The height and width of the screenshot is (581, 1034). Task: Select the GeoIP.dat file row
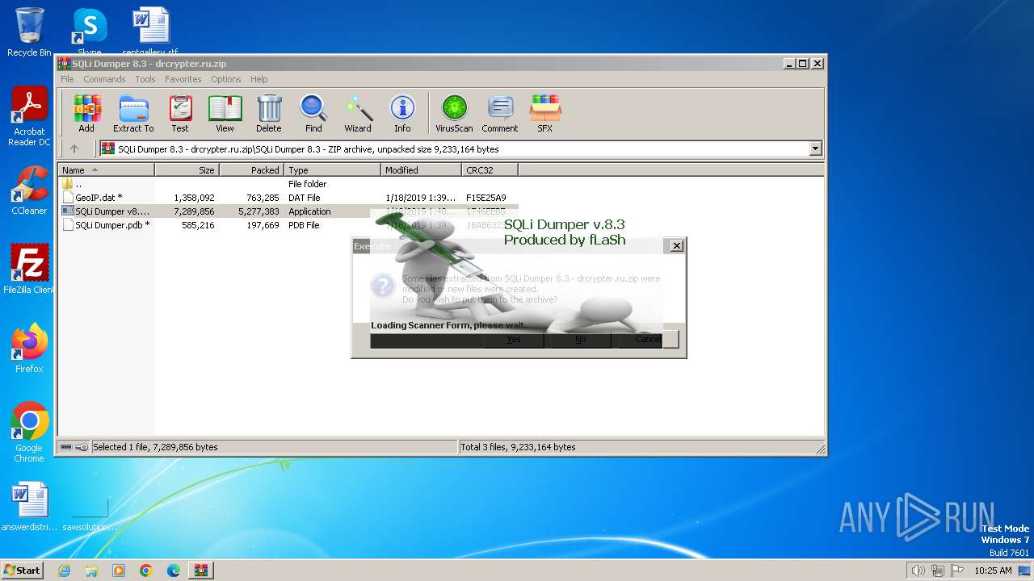click(288, 198)
